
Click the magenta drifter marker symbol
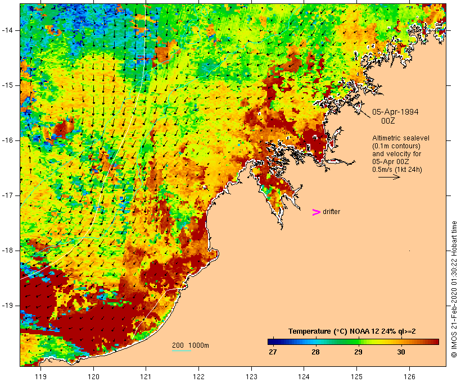(316, 212)
